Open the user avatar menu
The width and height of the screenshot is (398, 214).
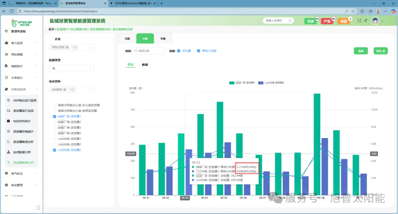[376, 21]
